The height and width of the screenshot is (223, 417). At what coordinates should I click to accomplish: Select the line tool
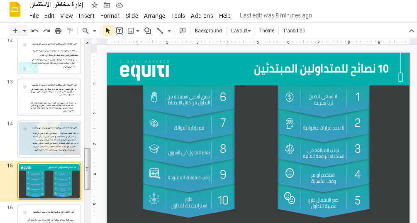160,31
